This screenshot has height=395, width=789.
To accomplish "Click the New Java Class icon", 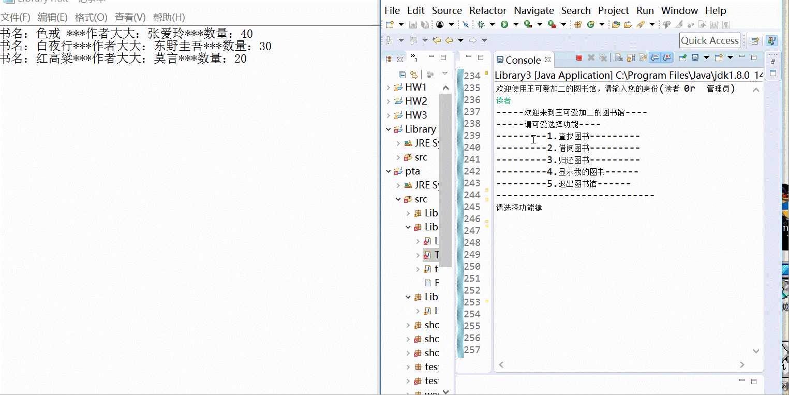I will 590,24.
